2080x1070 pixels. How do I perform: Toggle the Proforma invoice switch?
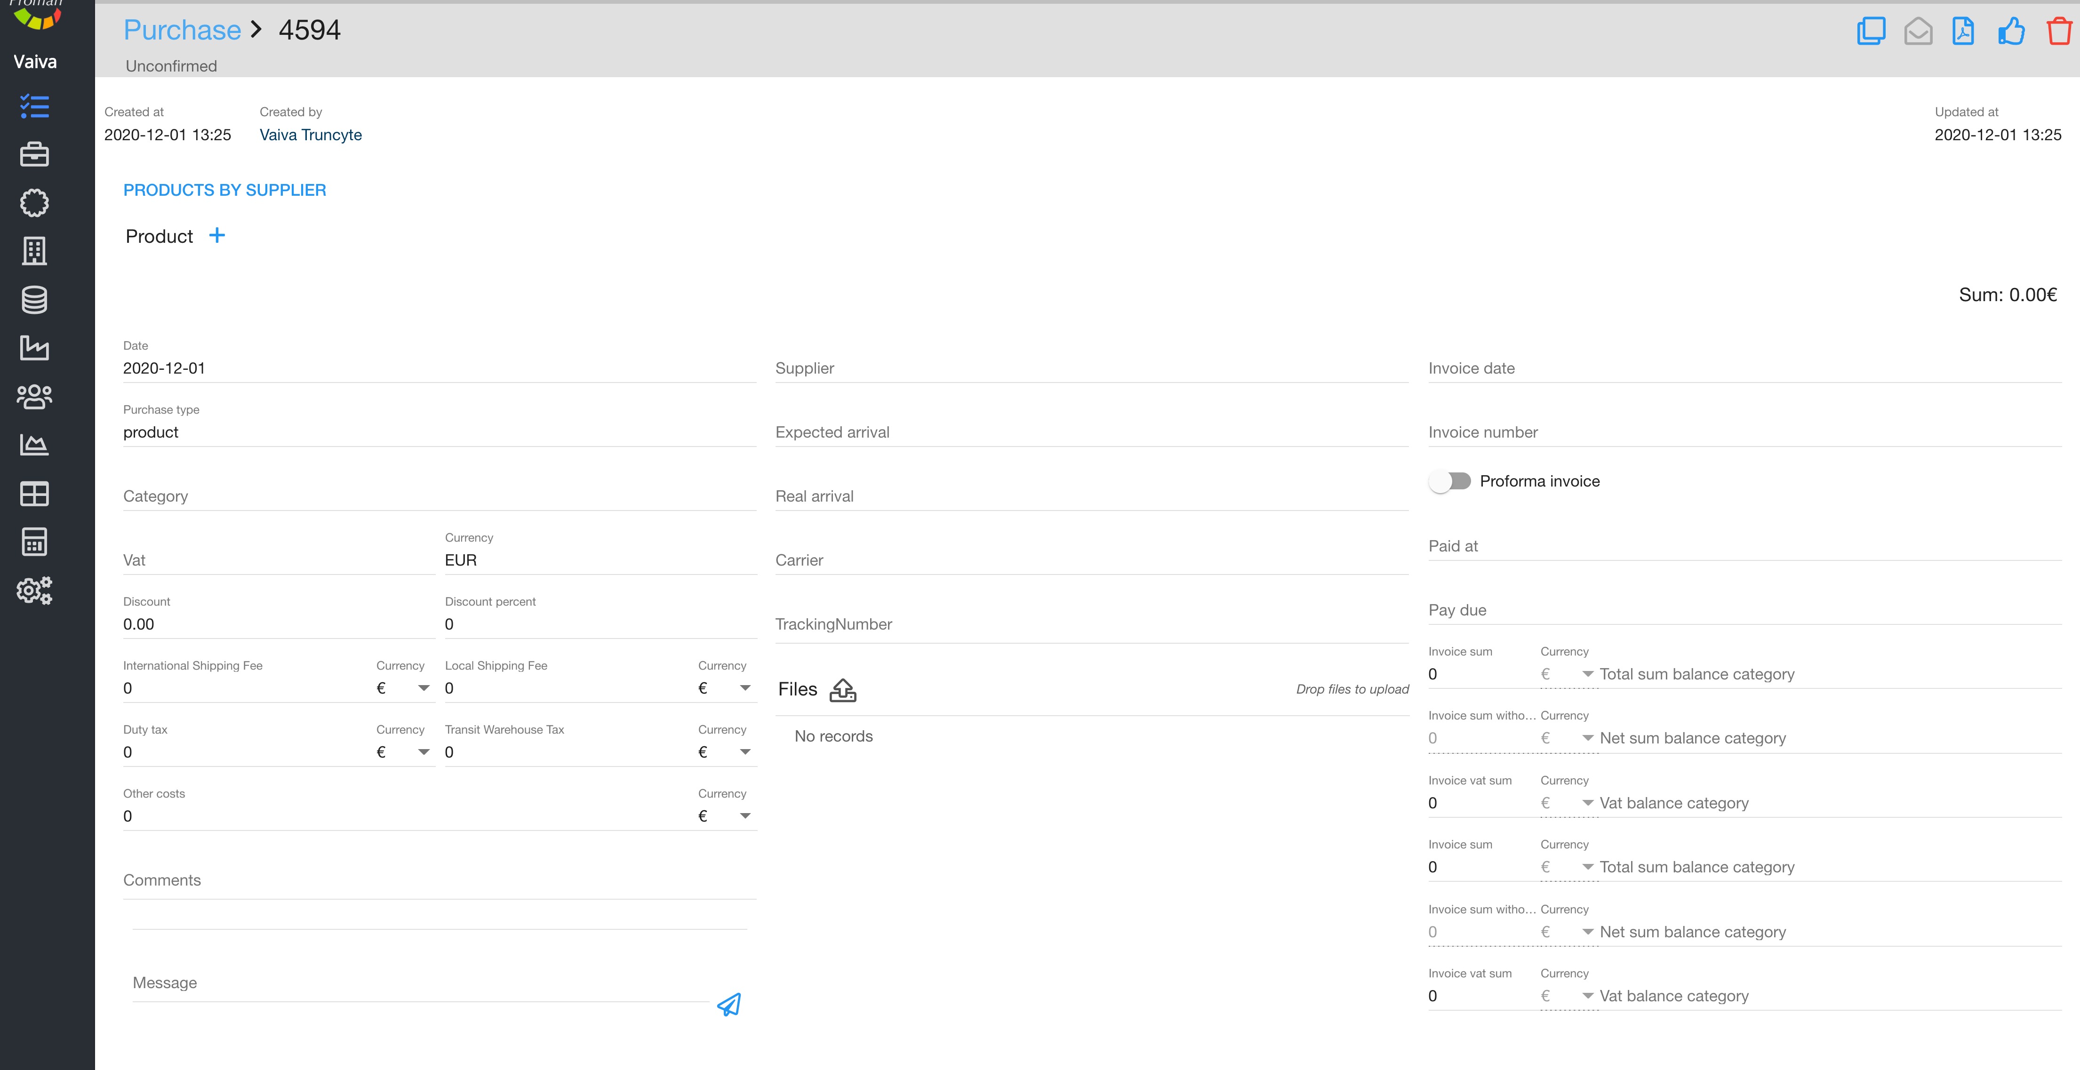pyautogui.click(x=1449, y=481)
